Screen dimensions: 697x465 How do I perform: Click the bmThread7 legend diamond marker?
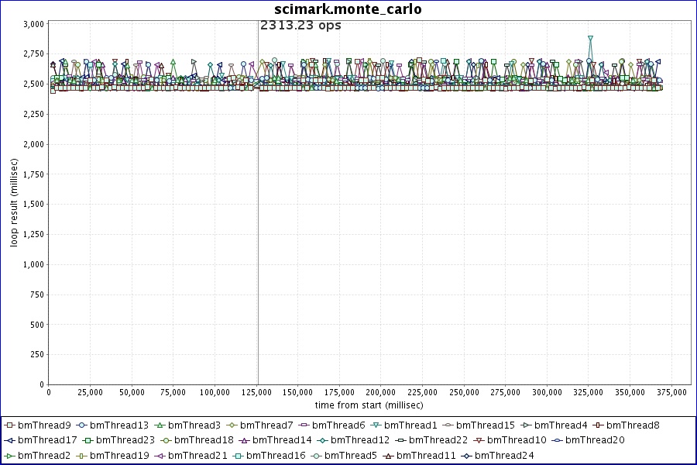[x=232, y=425]
